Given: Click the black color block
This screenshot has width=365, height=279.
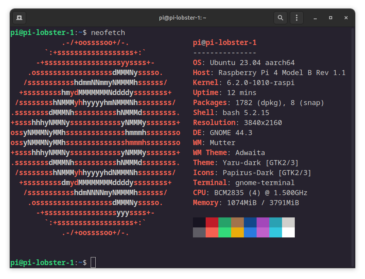Looking at the screenshot, I should [199, 222].
